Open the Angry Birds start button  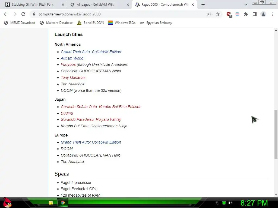(7, 203)
